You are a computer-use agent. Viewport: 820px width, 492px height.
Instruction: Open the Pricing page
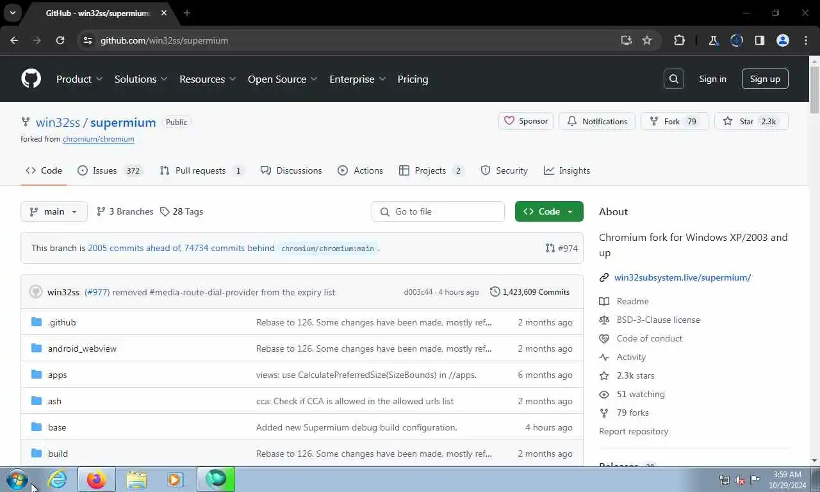[x=413, y=79]
